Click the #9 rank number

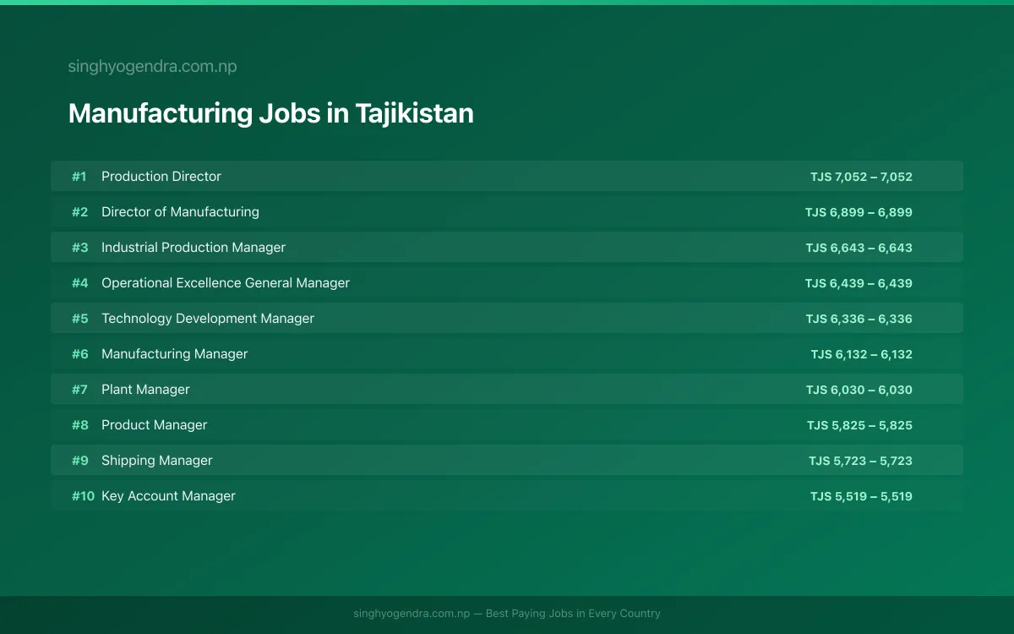coord(79,461)
